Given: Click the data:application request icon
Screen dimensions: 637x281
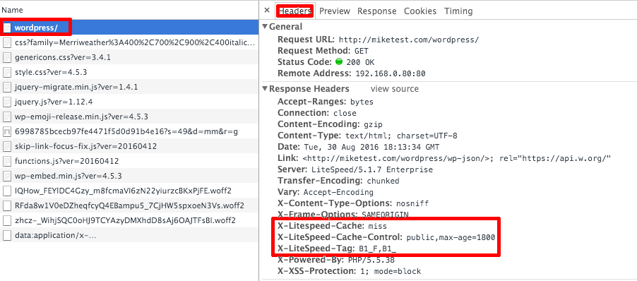Looking at the screenshot, I should coord(7,236).
